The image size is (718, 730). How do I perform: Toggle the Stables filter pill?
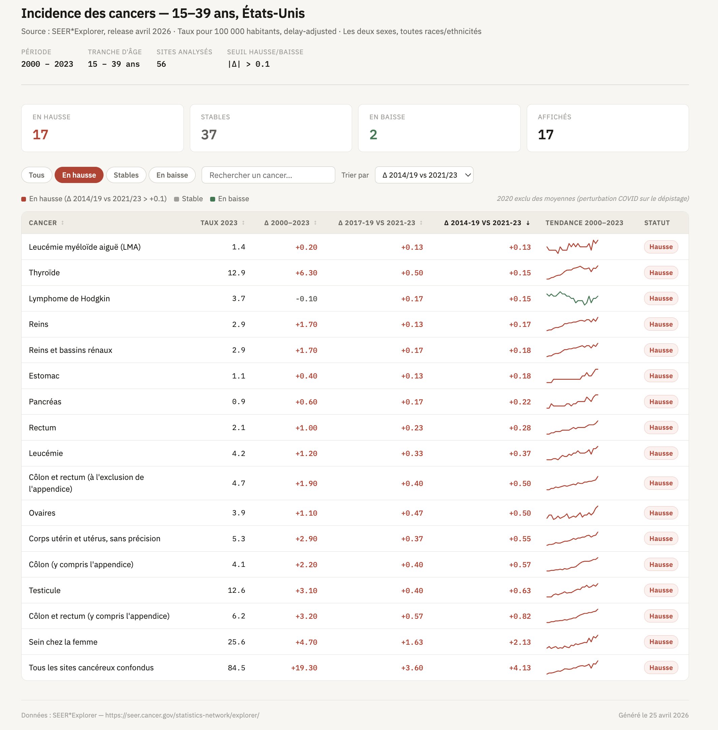(126, 175)
